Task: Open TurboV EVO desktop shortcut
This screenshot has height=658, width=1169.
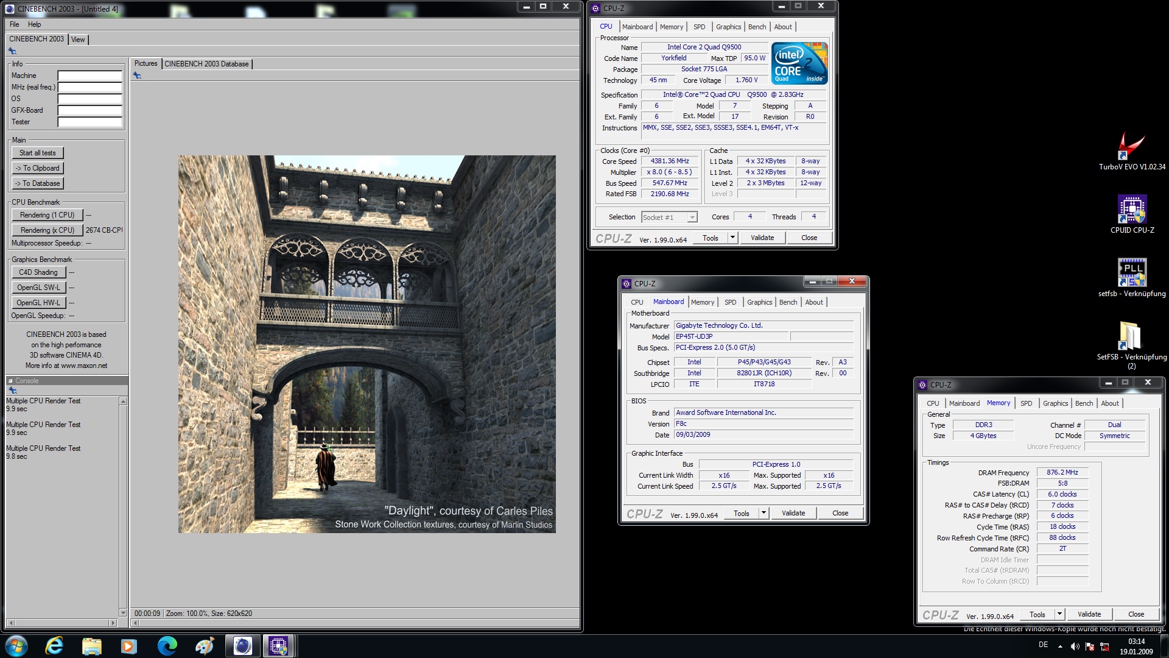Action: pos(1132,152)
